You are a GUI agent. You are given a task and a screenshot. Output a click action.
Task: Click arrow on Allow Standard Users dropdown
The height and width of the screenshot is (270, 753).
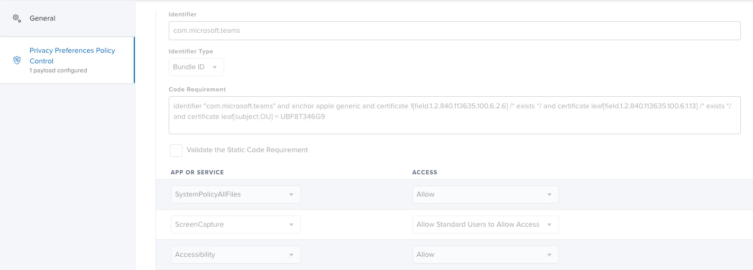pos(549,225)
